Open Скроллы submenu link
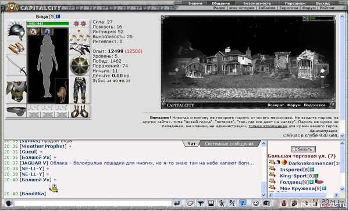This screenshot has height=211, width=349. [289, 8]
